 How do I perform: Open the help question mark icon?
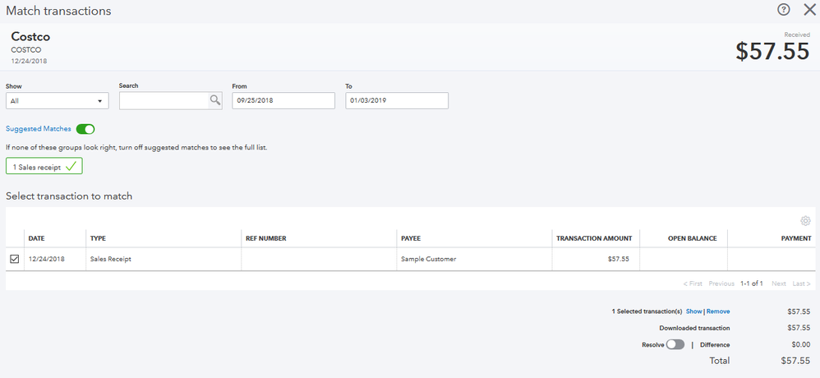(783, 9)
